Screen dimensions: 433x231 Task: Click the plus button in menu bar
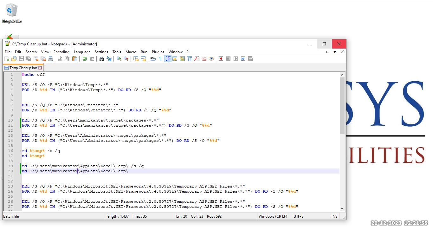[326, 52]
